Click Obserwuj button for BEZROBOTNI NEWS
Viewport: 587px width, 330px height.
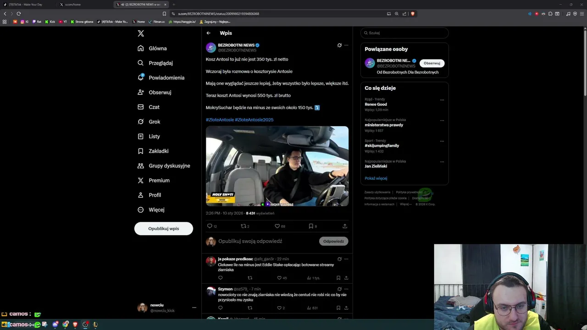pos(432,63)
